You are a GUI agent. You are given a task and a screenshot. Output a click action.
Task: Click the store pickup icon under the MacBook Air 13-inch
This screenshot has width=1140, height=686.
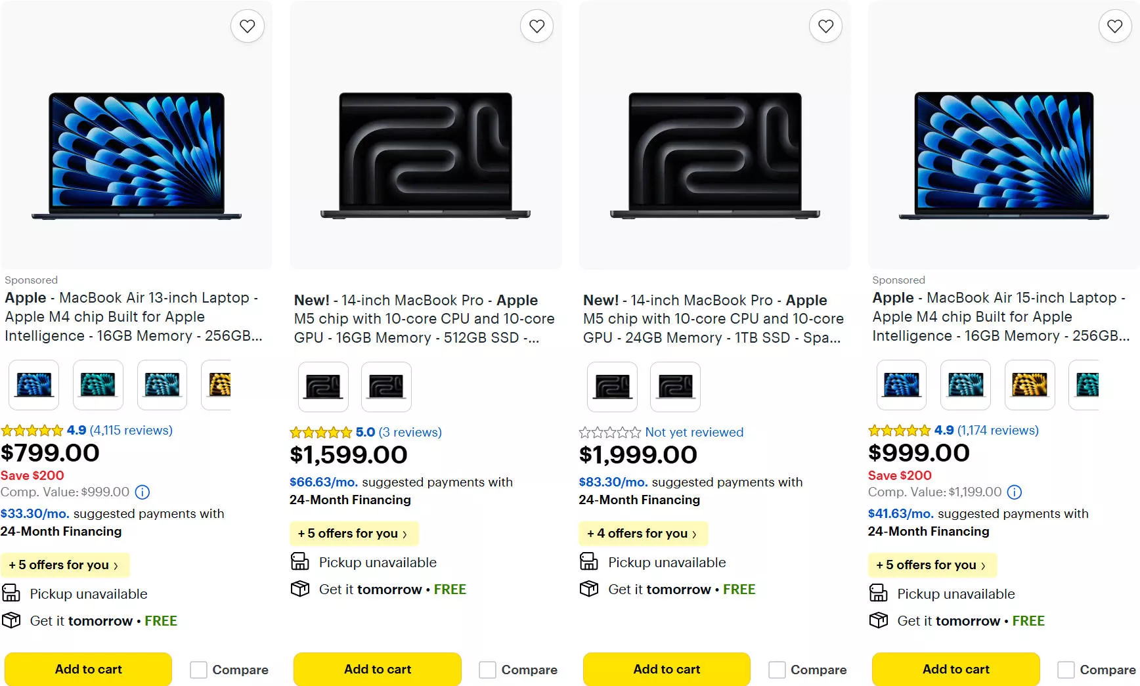11,593
